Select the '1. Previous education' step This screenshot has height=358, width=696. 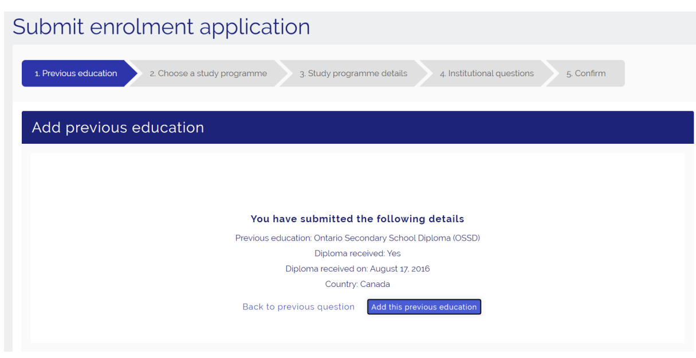pos(76,73)
